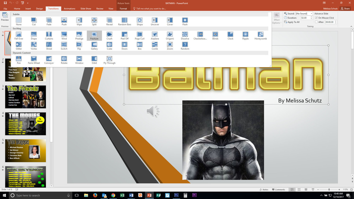Increase the Duration stepper value

pyautogui.click(x=311, y=17)
